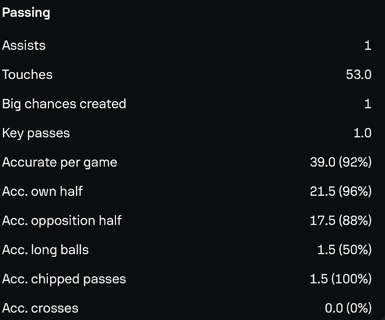Click the Assists value of 1
The height and width of the screenshot is (320, 385).
pos(368,45)
